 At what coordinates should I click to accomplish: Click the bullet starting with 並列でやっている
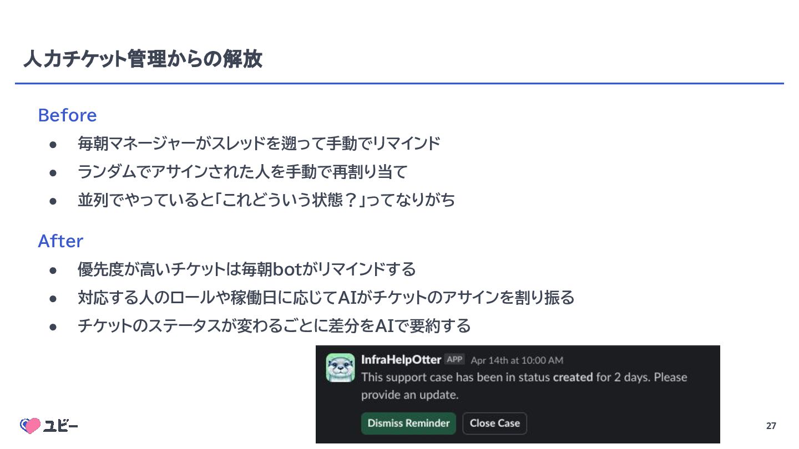click(266, 200)
